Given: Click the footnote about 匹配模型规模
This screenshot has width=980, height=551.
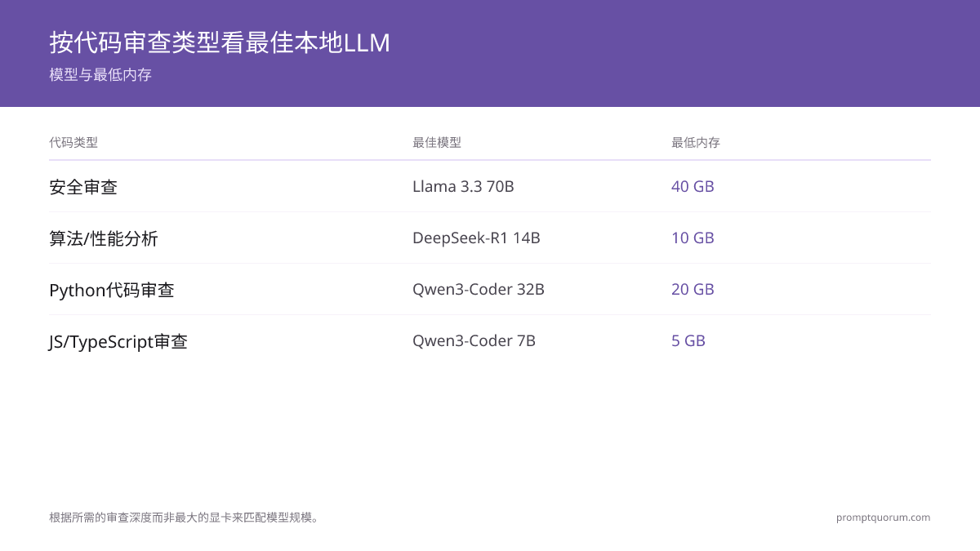Looking at the screenshot, I should pyautogui.click(x=184, y=518).
